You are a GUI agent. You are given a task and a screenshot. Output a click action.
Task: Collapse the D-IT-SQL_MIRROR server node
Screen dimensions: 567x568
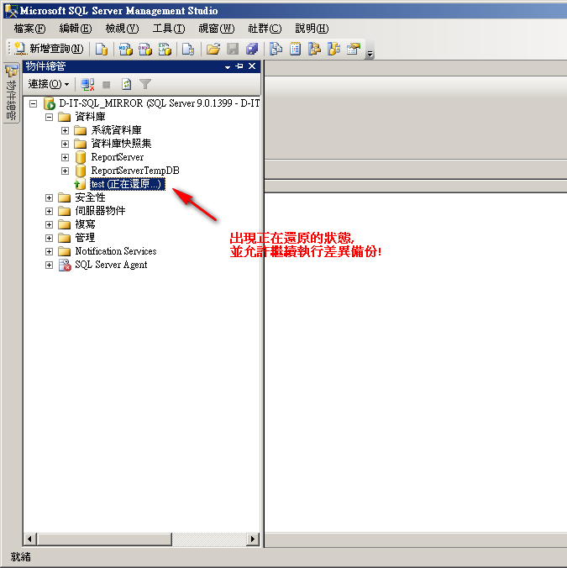[33, 103]
